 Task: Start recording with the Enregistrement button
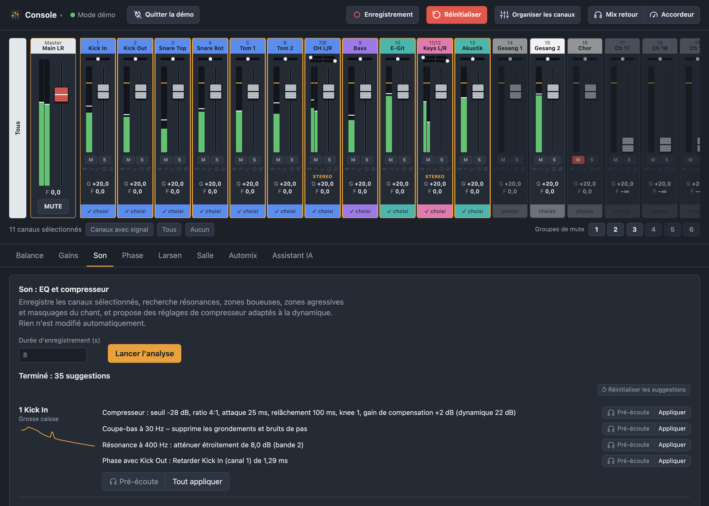pos(383,15)
